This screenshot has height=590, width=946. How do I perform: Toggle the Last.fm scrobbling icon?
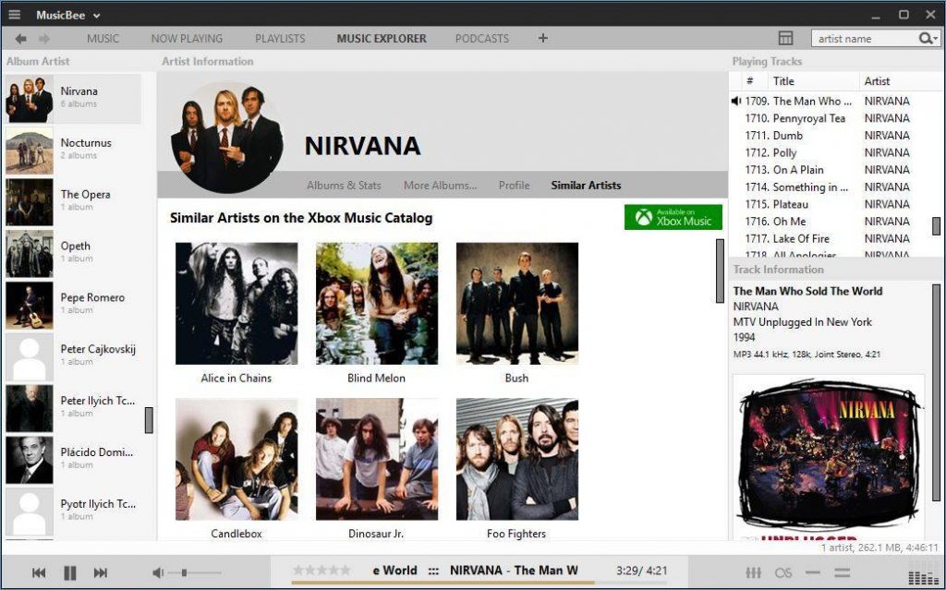(x=783, y=572)
